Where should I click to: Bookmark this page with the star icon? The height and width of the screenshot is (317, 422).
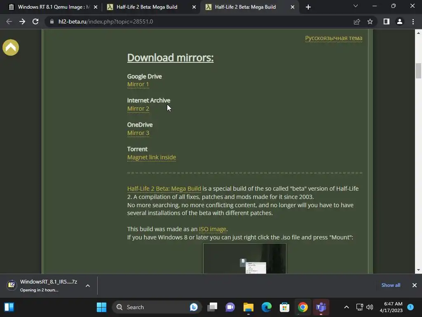[x=370, y=21]
